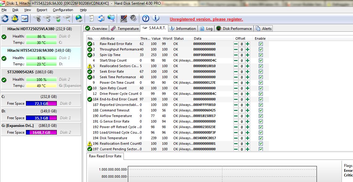The width and height of the screenshot is (353, 182).
Task: Click the disk icon with magnifying glass
Action: pyautogui.click(x=67, y=18)
